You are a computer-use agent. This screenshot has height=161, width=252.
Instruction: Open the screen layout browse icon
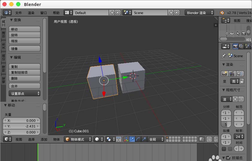click(68, 13)
